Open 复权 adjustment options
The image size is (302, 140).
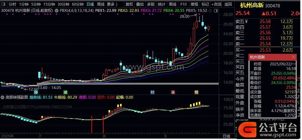click(x=129, y=4)
